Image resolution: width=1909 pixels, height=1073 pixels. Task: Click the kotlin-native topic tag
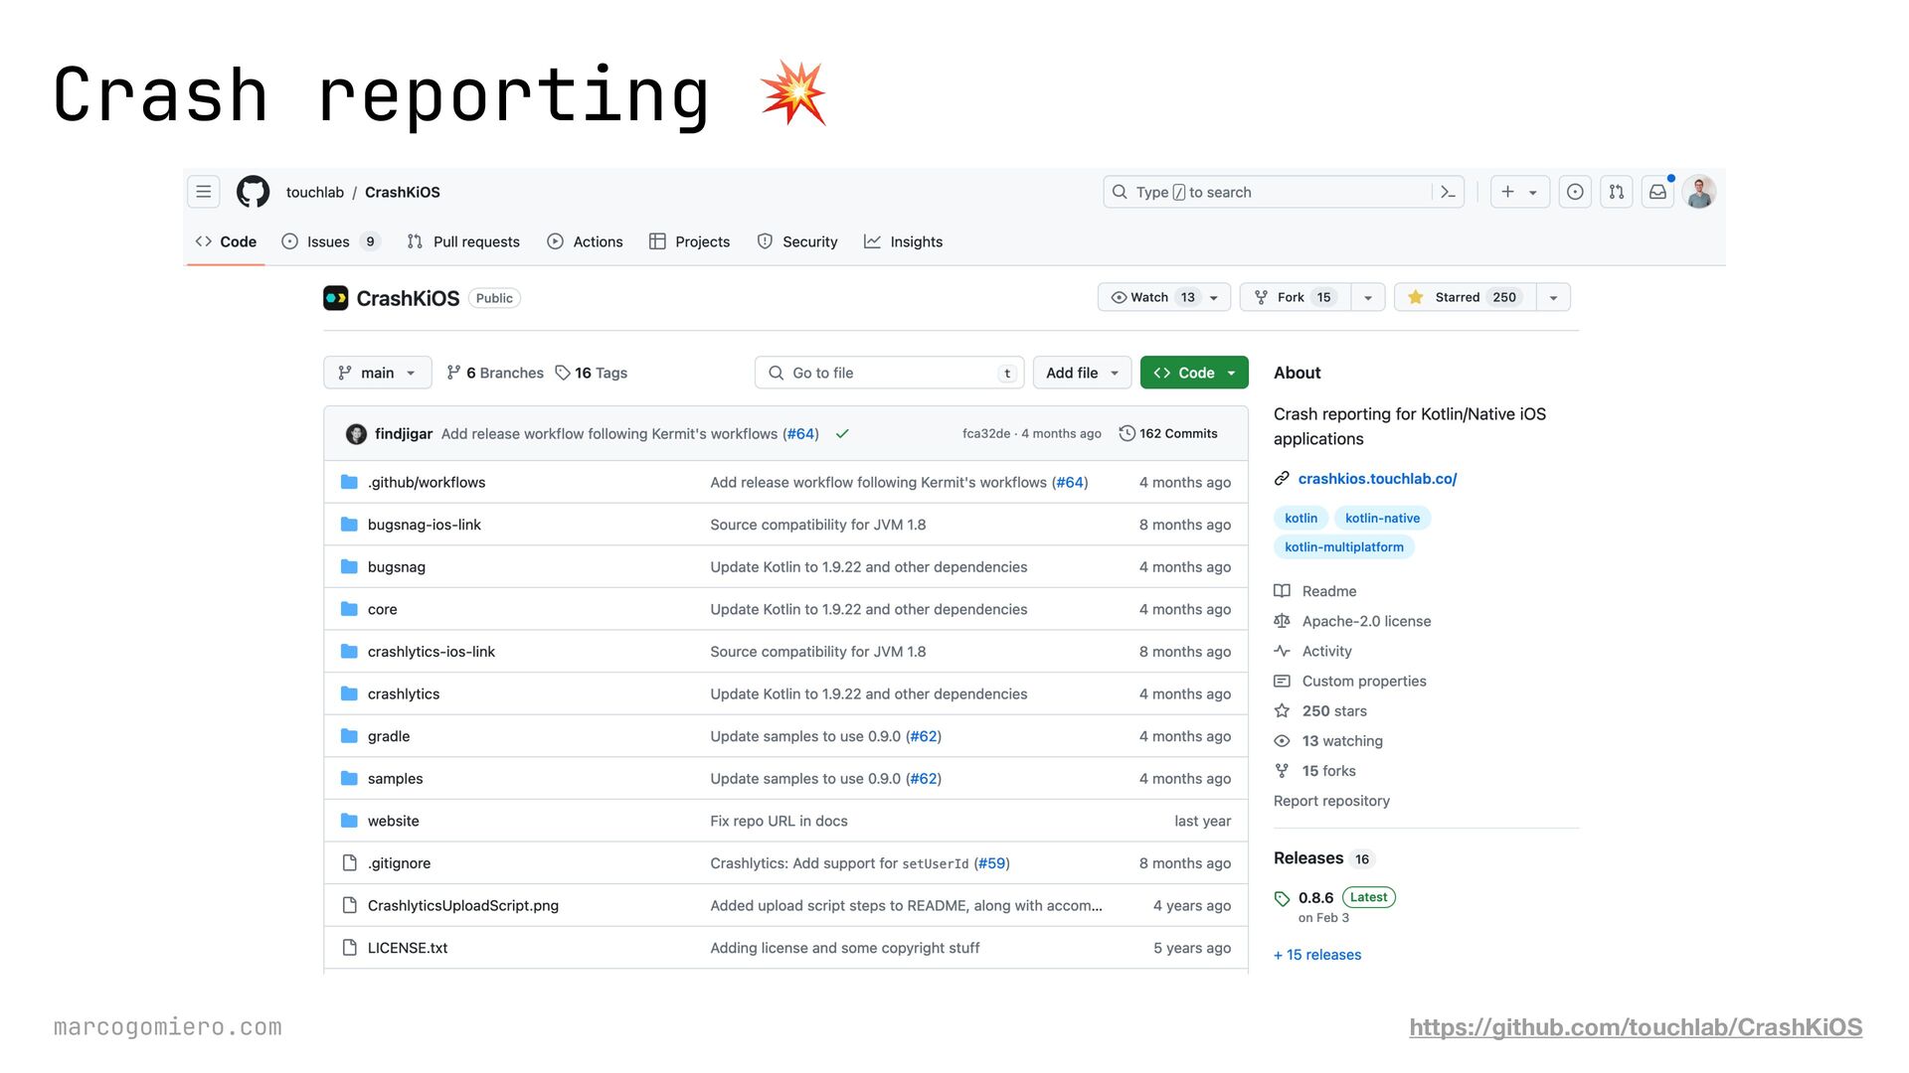[1382, 519]
